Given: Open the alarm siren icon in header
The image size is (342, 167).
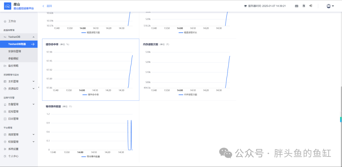Looking at the screenshot, I should (x=304, y=6).
